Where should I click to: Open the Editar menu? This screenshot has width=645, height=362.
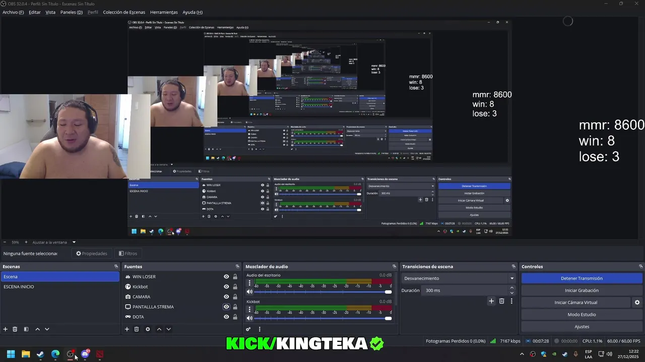click(x=35, y=12)
